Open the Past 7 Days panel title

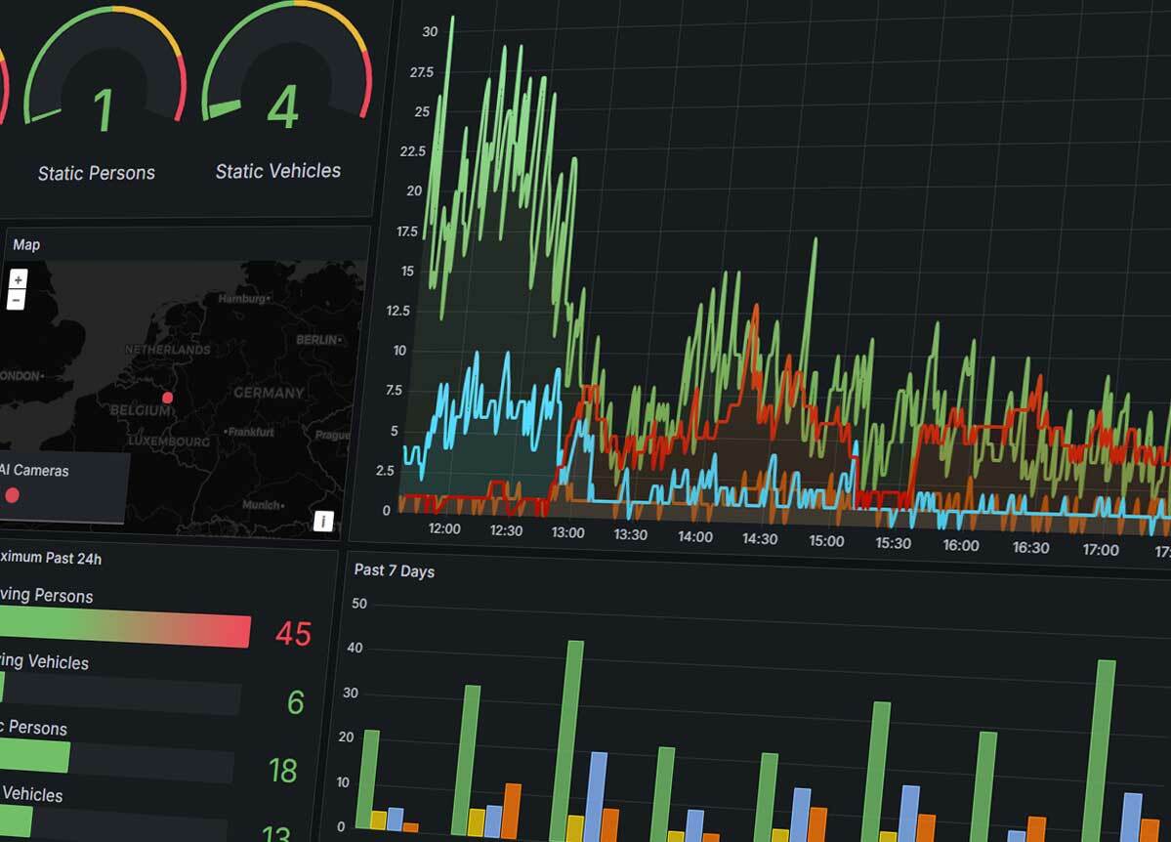click(x=394, y=570)
